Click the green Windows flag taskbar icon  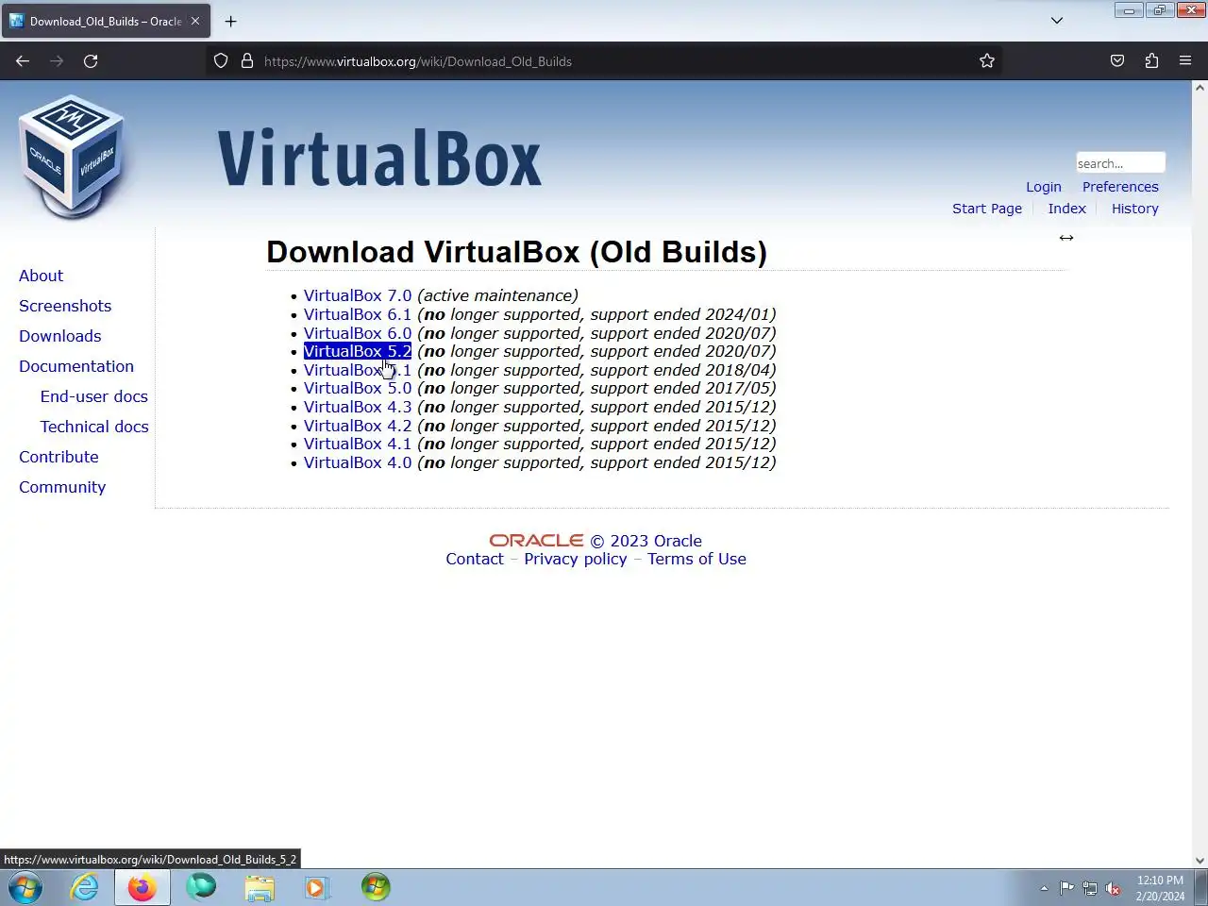[376, 887]
